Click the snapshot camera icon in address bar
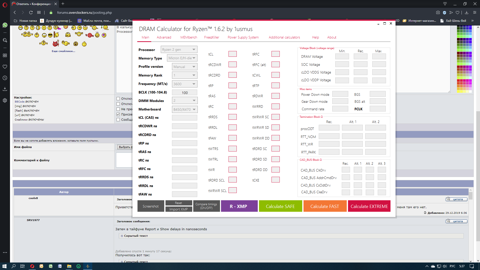This screenshot has height=270, width=480. point(438,12)
